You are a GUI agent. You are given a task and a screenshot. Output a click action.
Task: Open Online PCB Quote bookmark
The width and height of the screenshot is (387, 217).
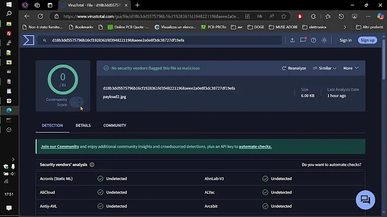(128, 27)
